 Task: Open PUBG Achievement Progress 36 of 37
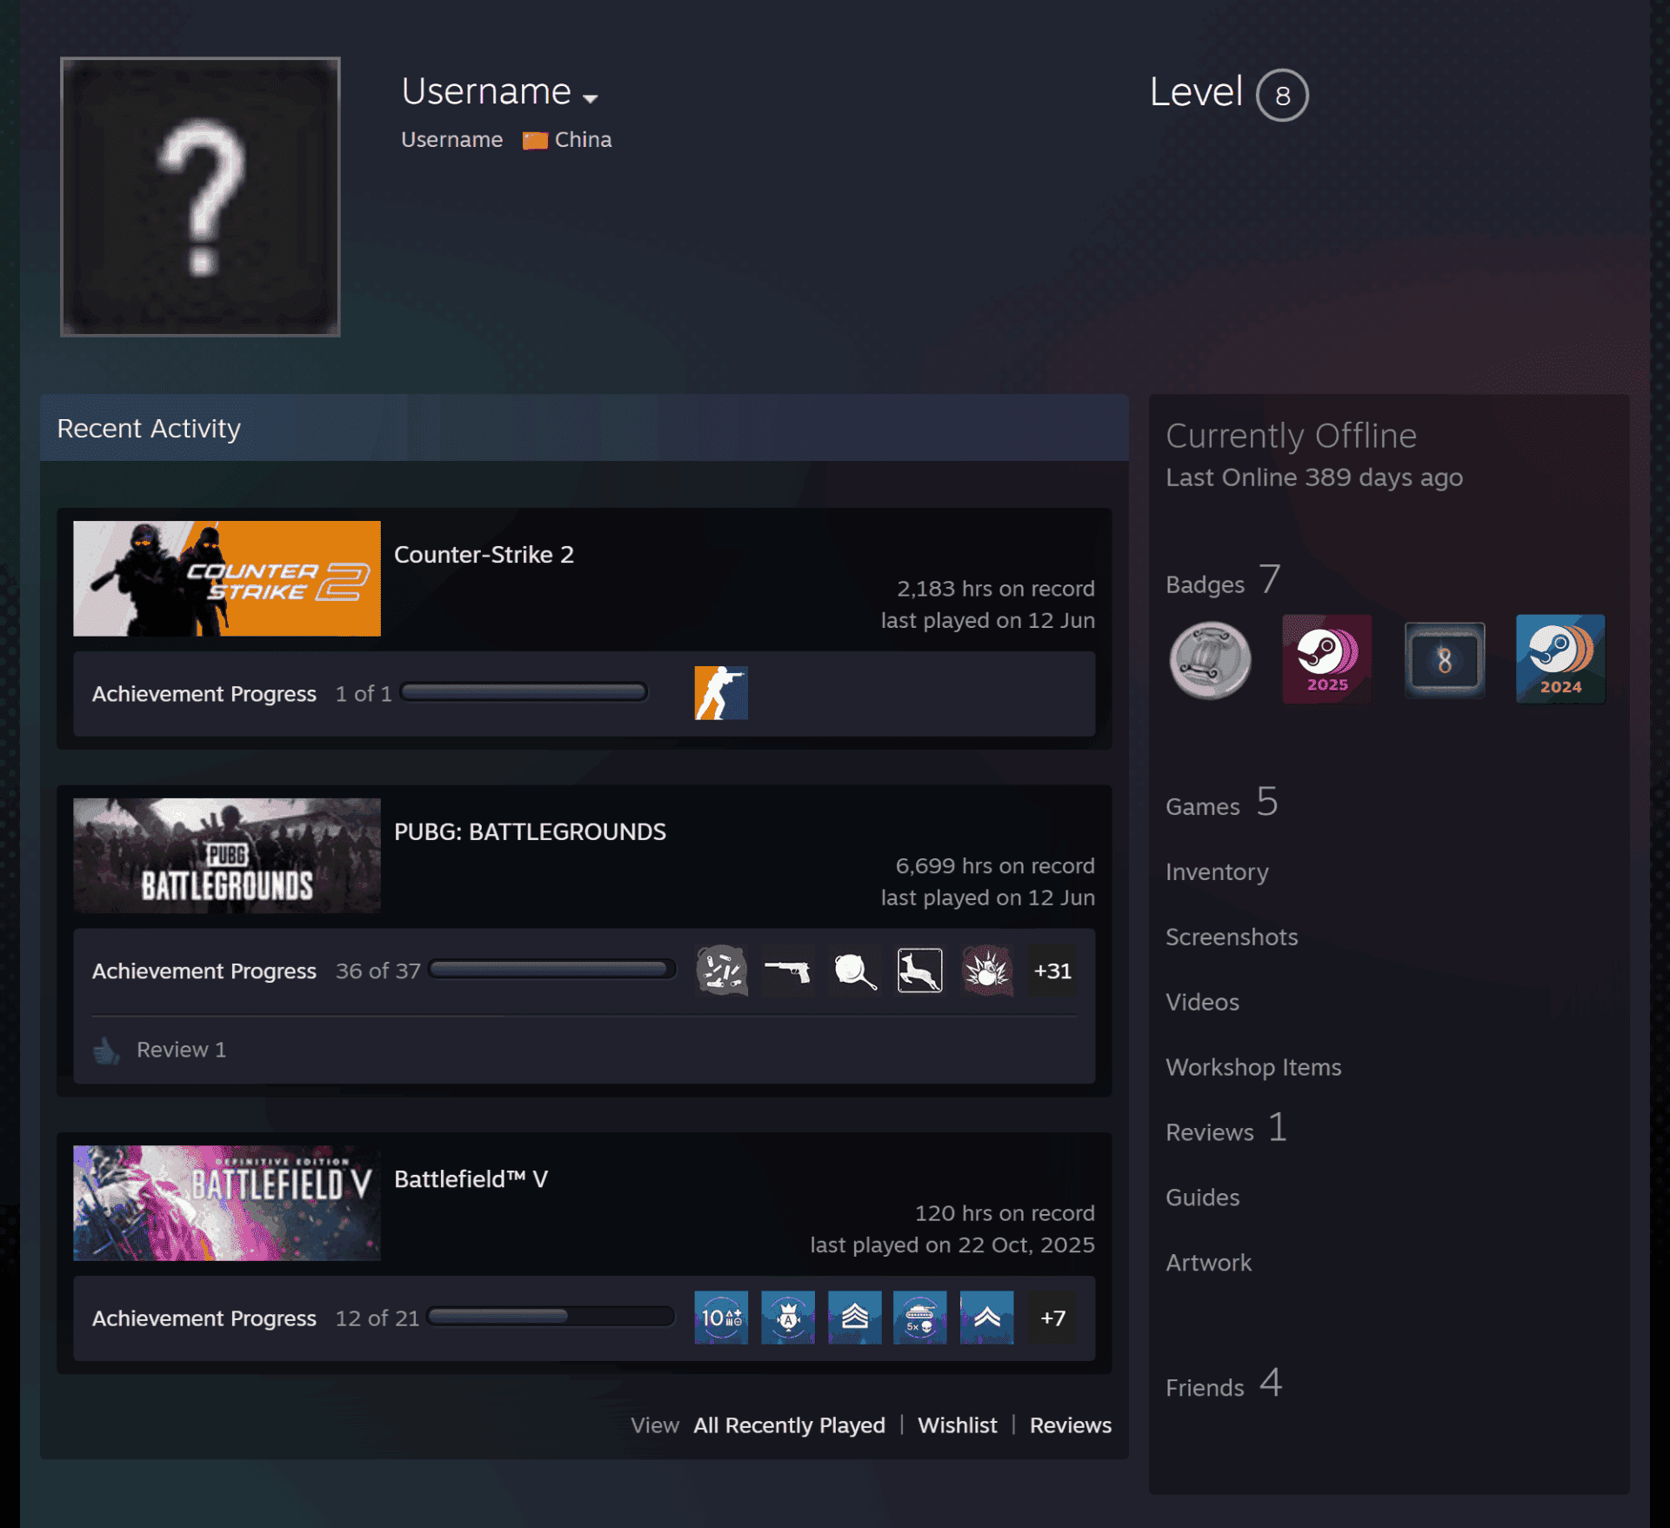[257, 971]
